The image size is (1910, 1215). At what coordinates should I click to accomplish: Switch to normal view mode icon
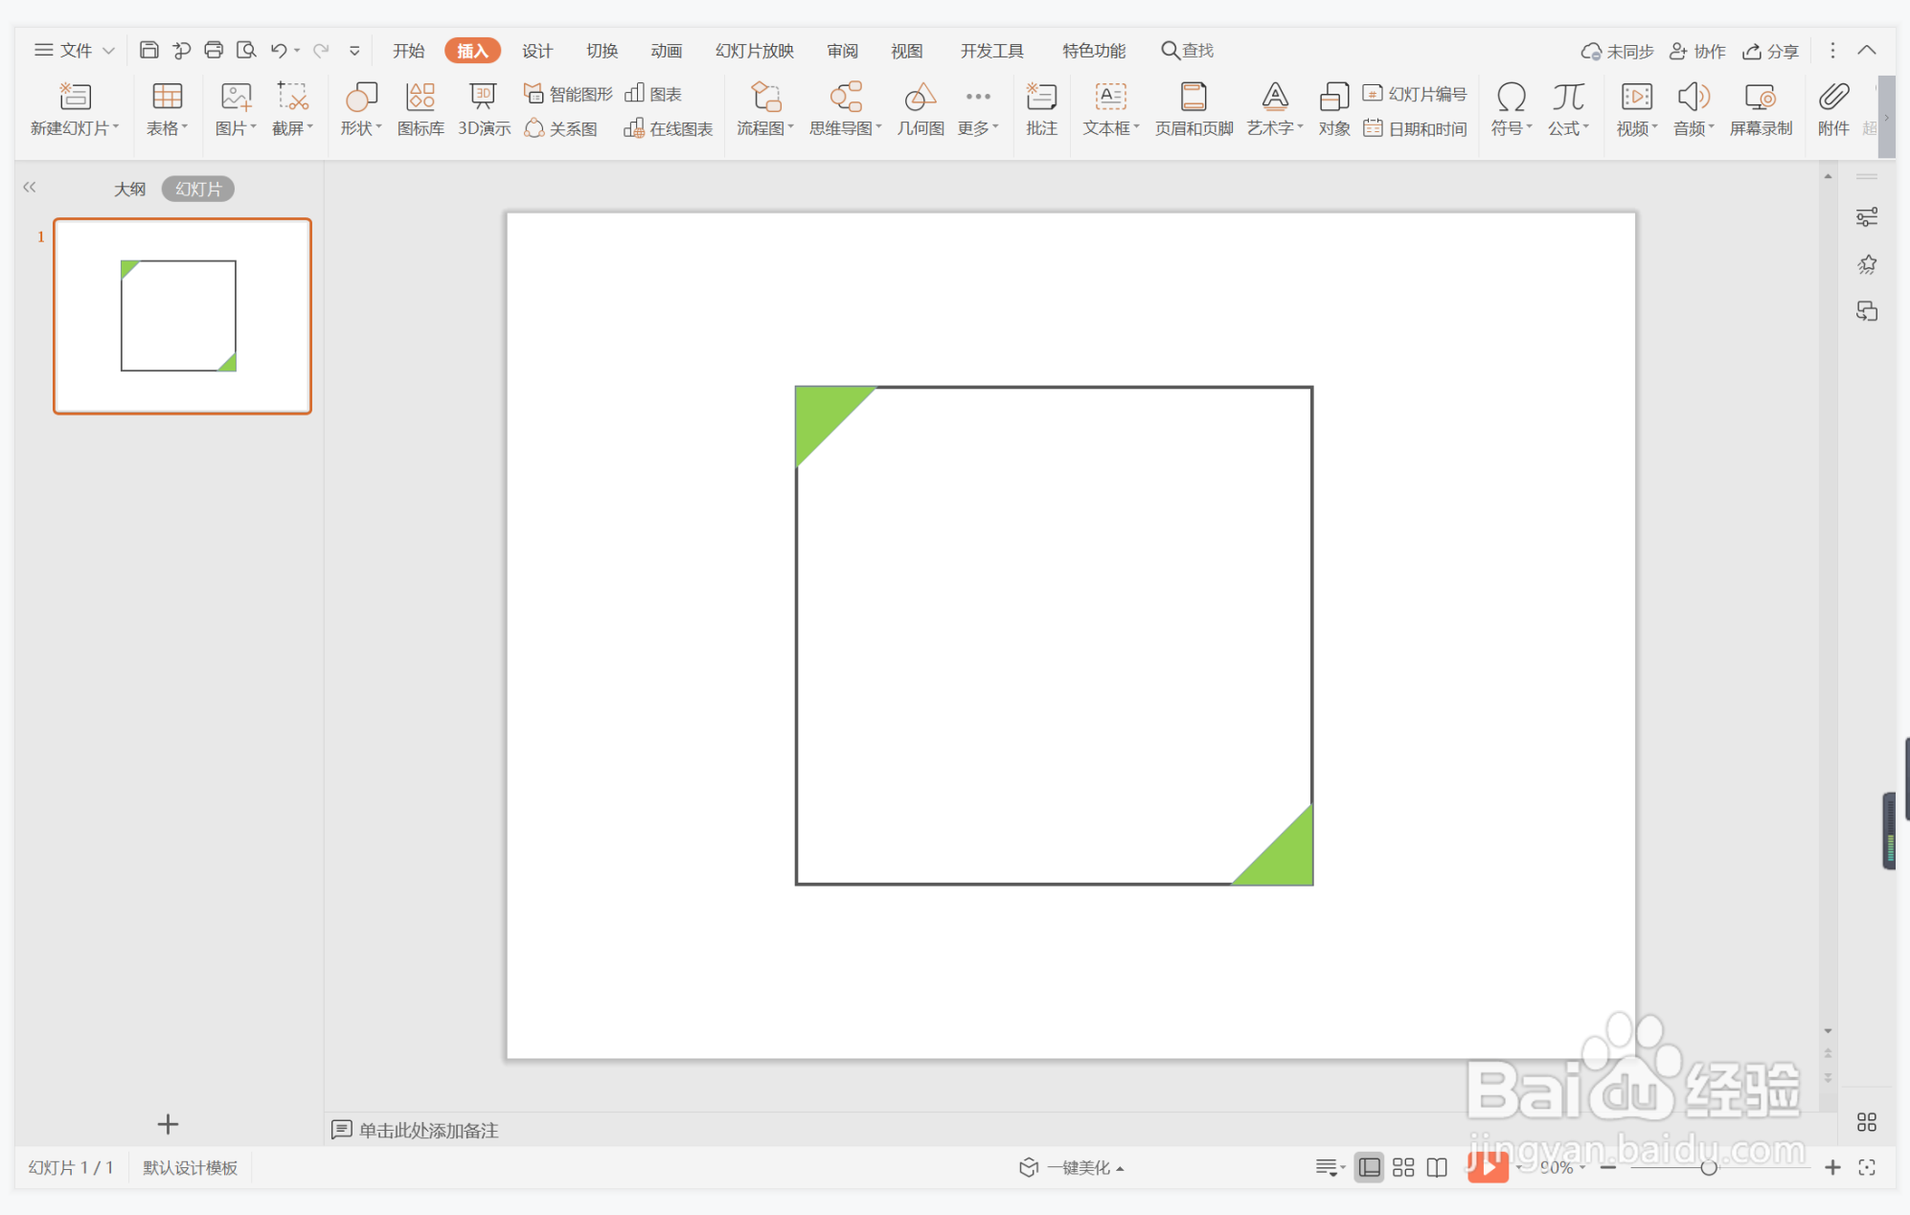[1370, 1167]
